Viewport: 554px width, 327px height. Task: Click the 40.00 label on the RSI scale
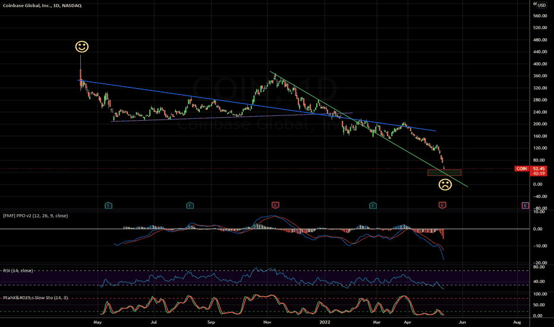coord(540,282)
